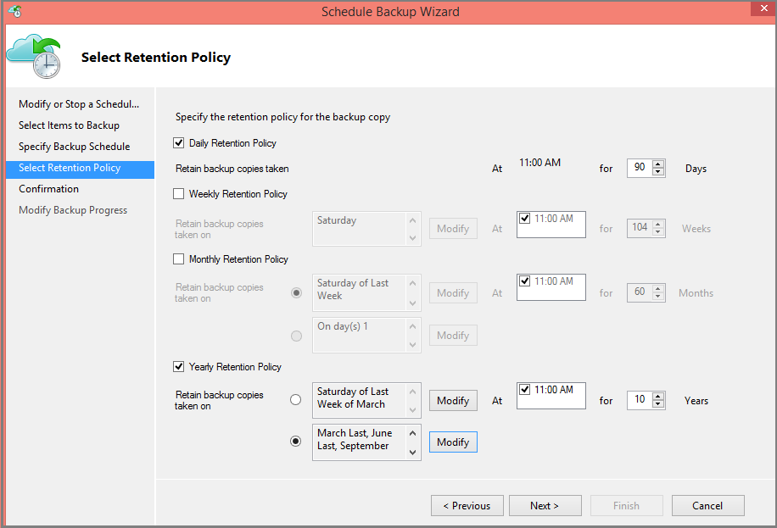The height and width of the screenshot is (528, 777).
Task: Switch to the Select Items to Backup step
Action: click(68, 125)
